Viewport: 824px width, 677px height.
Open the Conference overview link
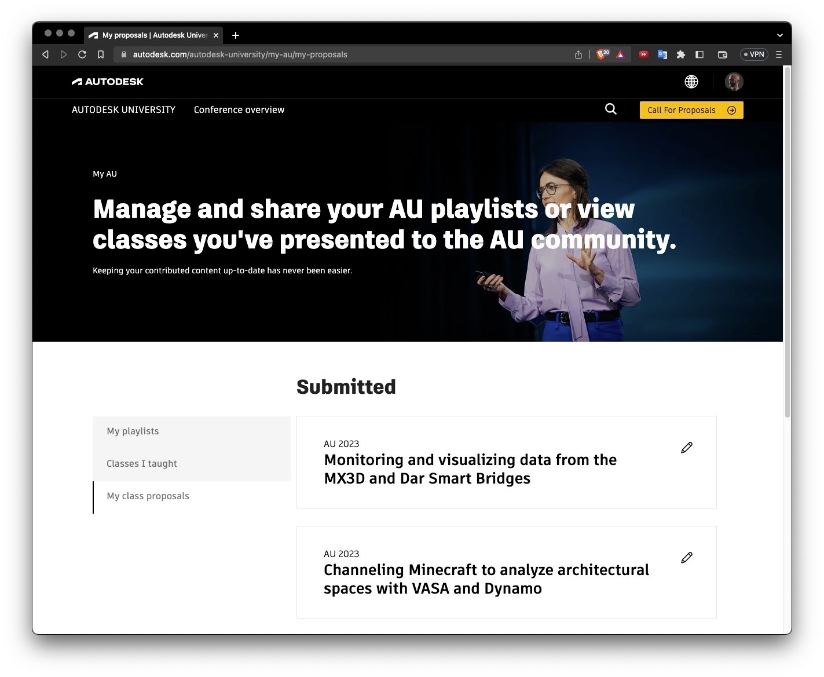(239, 110)
